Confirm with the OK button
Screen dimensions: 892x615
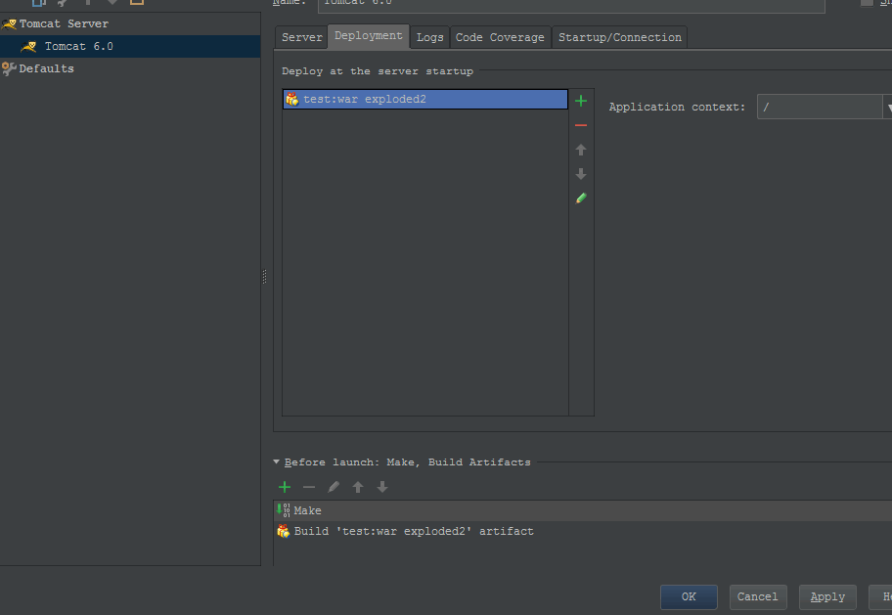click(689, 596)
